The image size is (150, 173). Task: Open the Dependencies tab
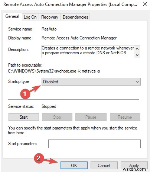(75, 17)
